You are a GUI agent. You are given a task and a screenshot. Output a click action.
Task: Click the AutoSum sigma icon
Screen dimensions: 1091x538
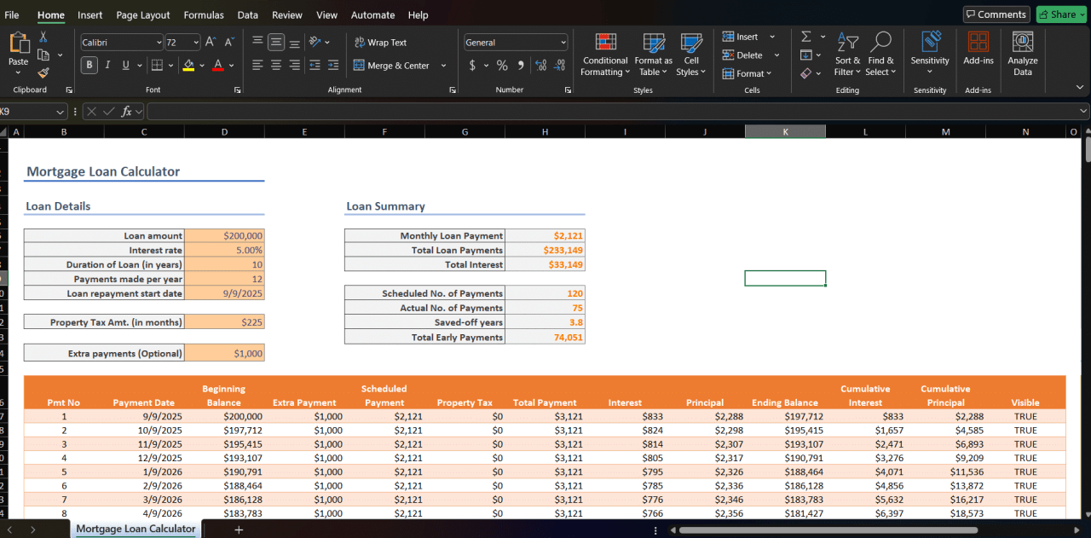[x=806, y=37]
